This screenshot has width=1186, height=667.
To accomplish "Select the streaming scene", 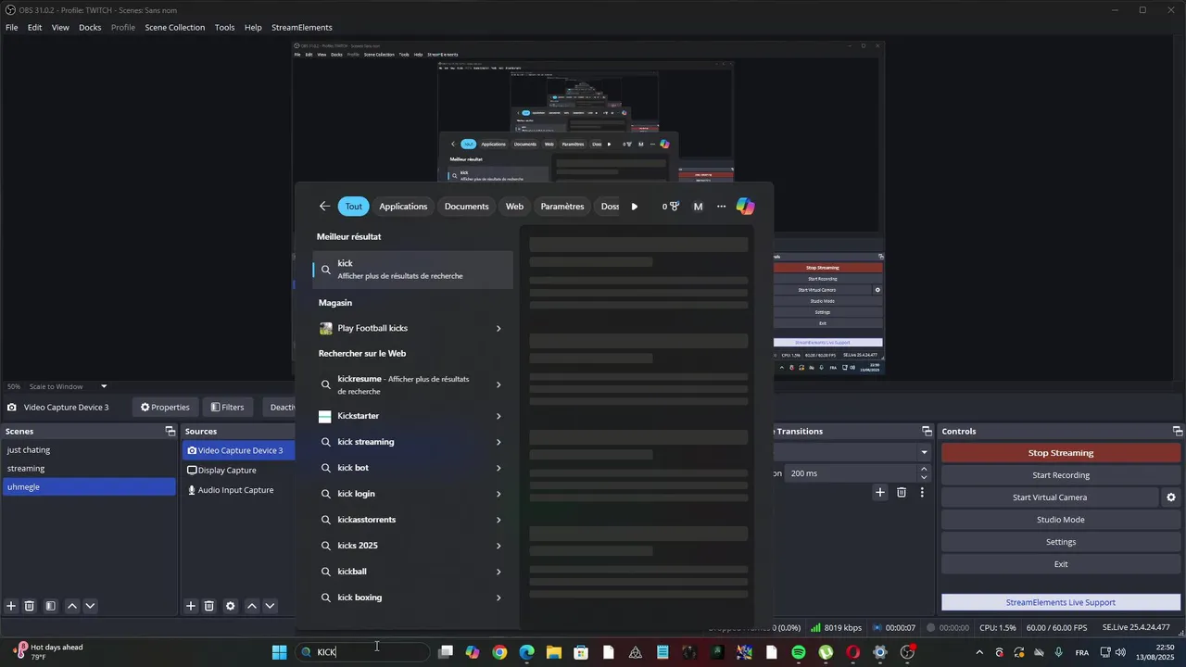I will click(x=89, y=469).
